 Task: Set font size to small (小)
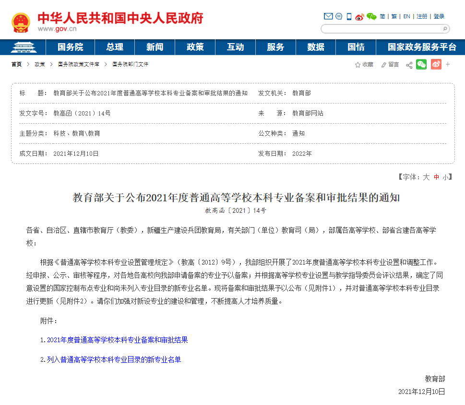[x=446, y=177]
